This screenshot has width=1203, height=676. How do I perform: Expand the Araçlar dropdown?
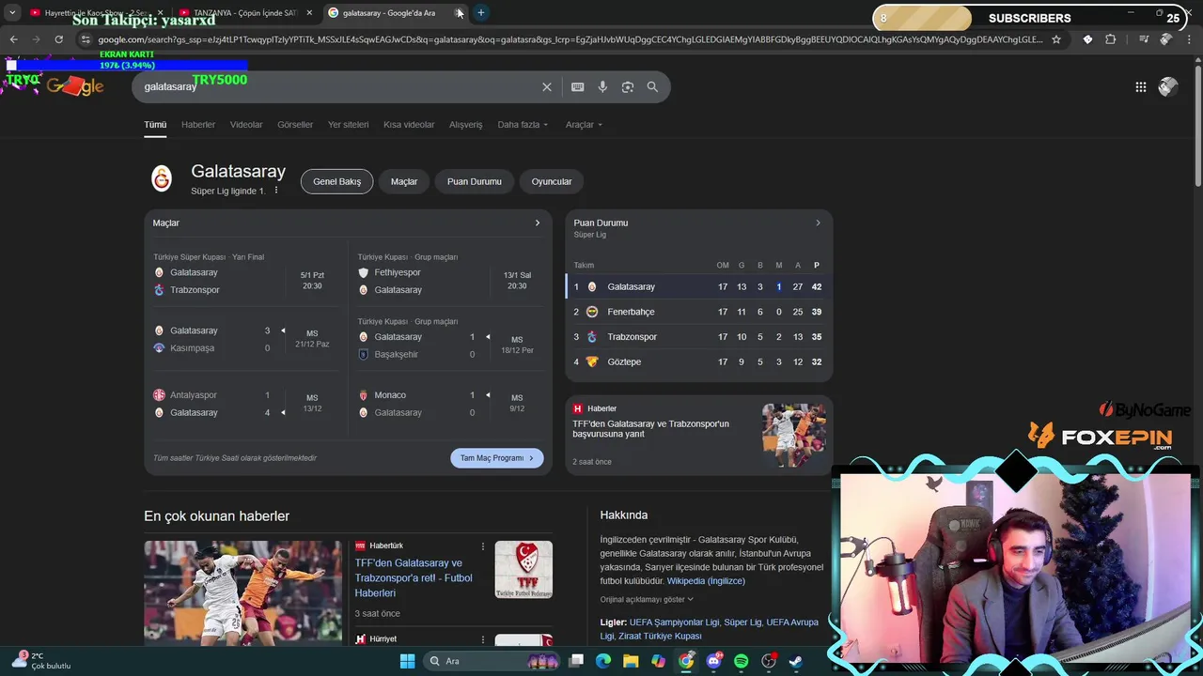584,125
